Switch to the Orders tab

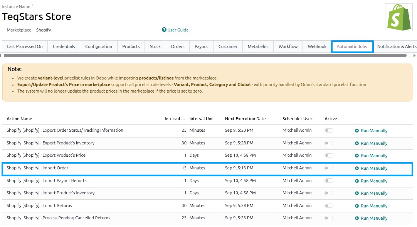click(x=178, y=46)
